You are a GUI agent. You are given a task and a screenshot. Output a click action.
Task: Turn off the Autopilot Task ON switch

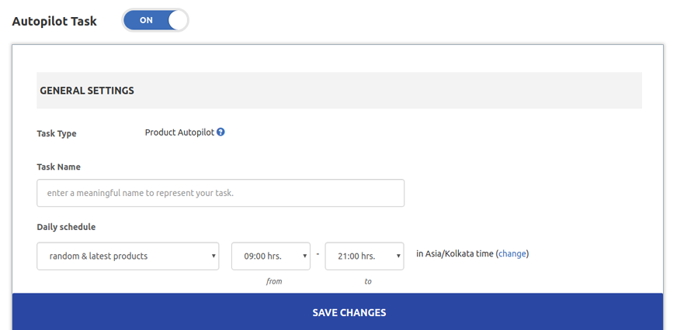[155, 20]
